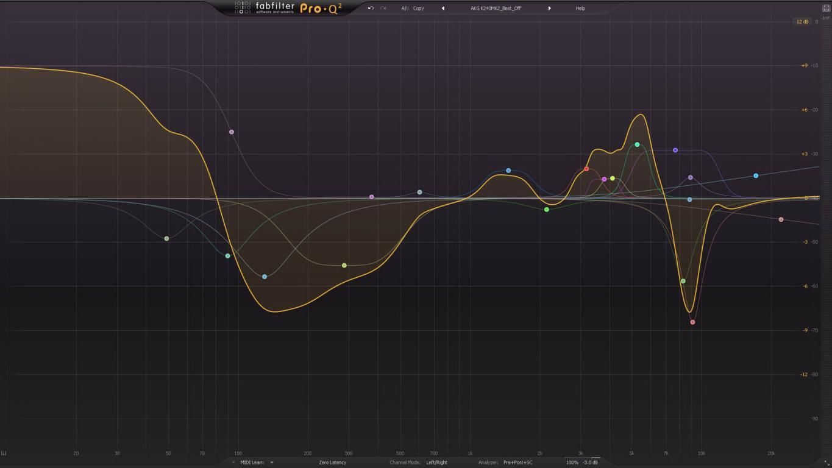This screenshot has height=468, width=832.
Task: Select the teal band node near 90 Hz
Action: tap(228, 256)
